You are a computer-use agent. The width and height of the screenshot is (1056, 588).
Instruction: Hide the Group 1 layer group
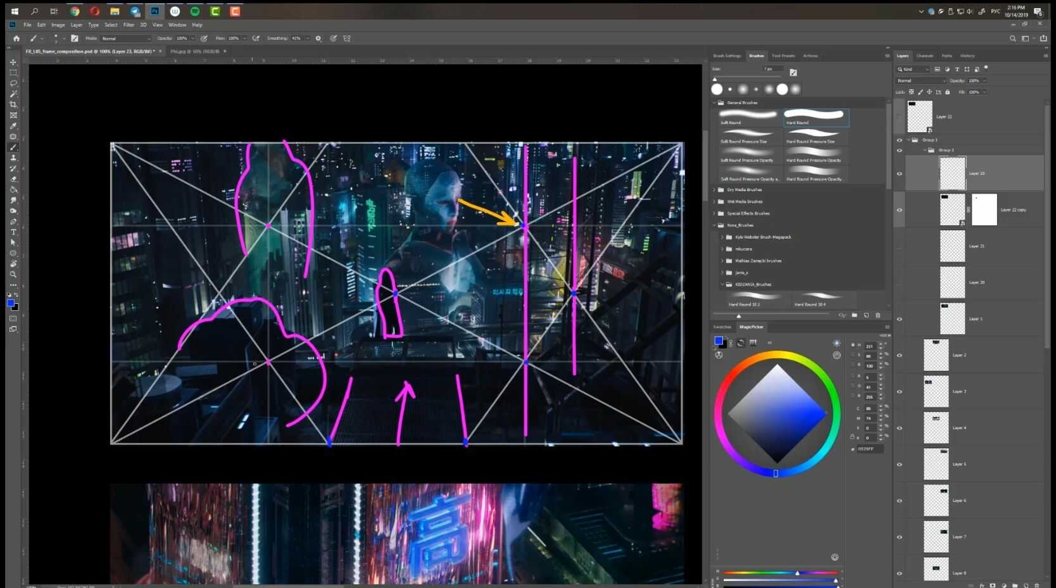900,140
